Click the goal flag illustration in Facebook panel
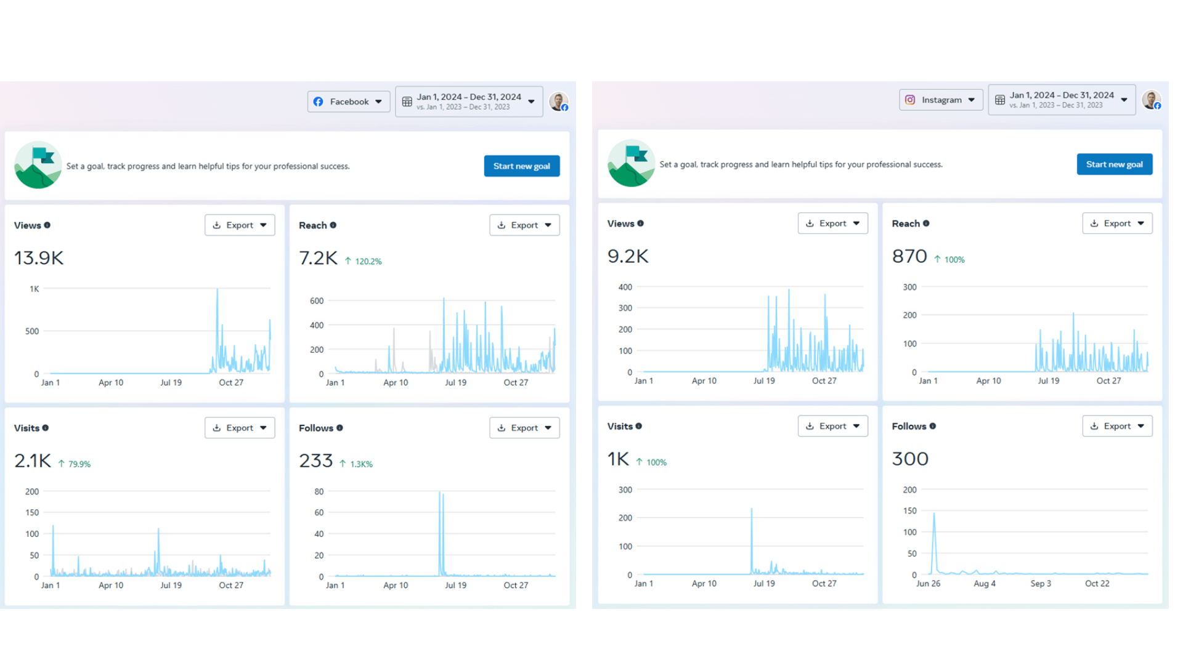 [38, 165]
